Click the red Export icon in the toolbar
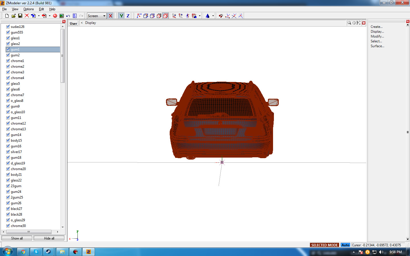Screen dimensions: 410x256 [x=44, y=16]
